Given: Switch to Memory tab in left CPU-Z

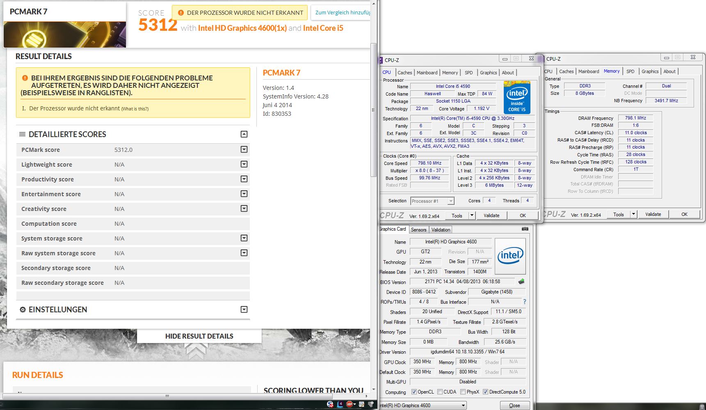Looking at the screenshot, I should (450, 73).
